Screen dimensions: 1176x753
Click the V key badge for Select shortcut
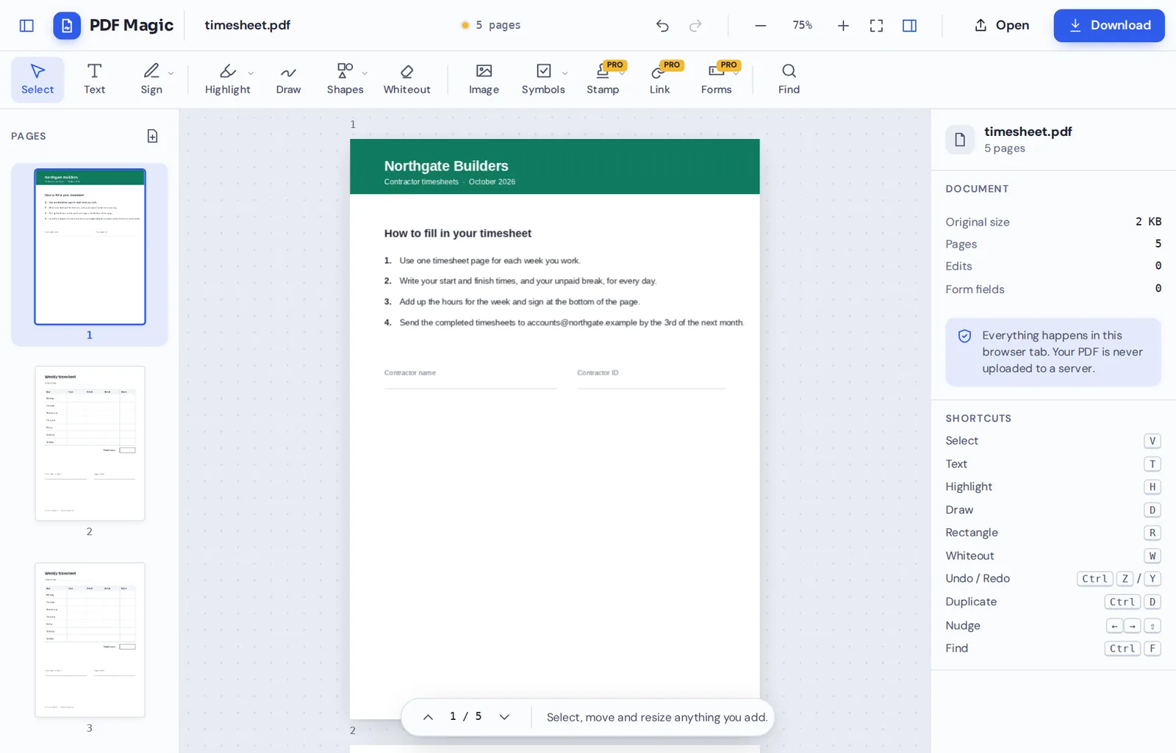(x=1152, y=441)
